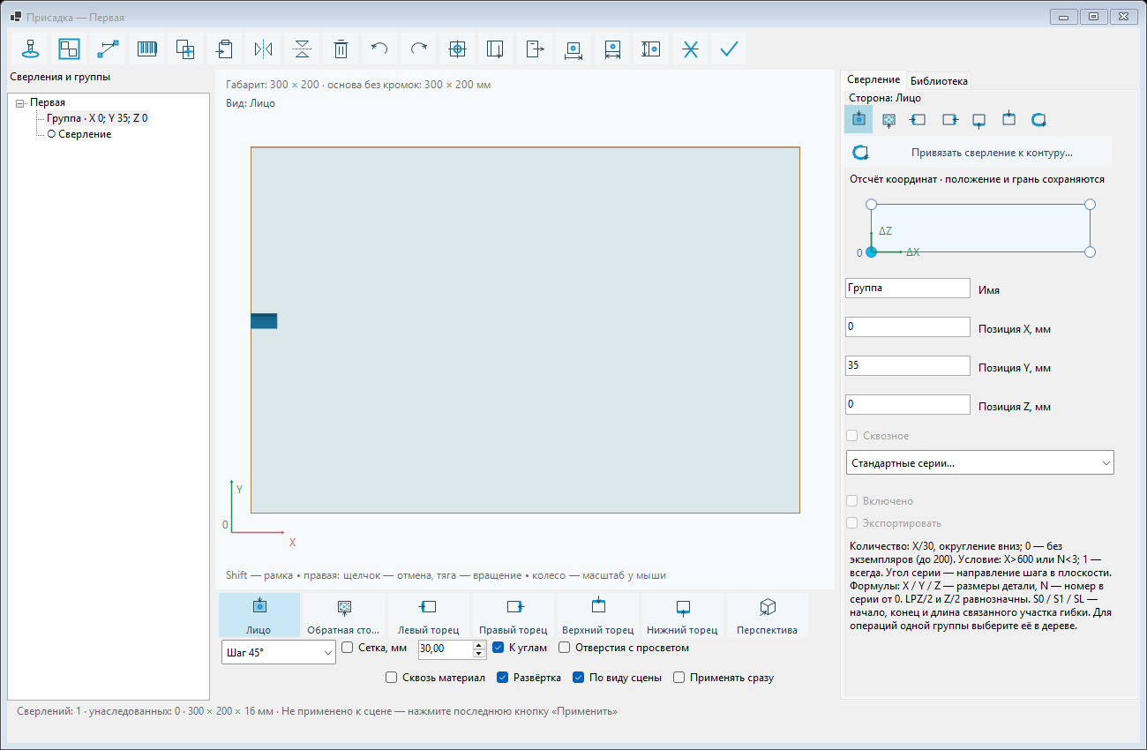Screen dimensions: 1147x750
Task: Undo the last action with the toolbar arrow
Action: tap(379, 49)
